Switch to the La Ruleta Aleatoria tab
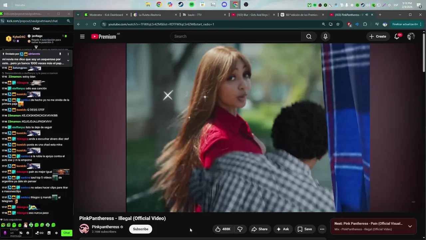 [x=155, y=15]
